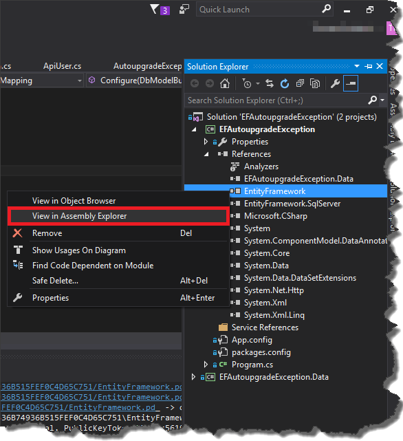403x441 pixels.
Task: Select the System reference
Action: coord(257,228)
